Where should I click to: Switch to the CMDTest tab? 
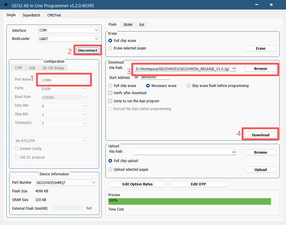(x=54, y=15)
